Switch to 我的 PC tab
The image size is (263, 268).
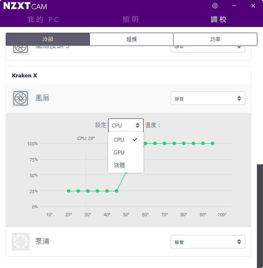click(43, 19)
